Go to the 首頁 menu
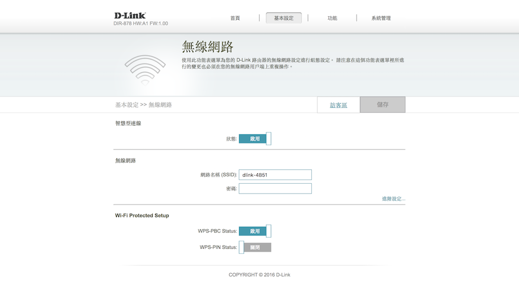The height and width of the screenshot is (285, 519). point(235,18)
